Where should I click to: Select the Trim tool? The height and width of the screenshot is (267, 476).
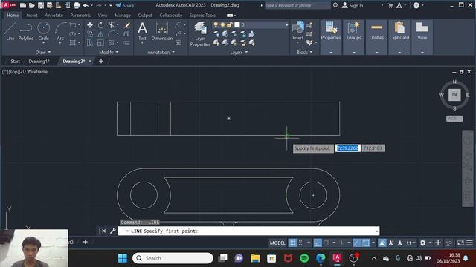point(112,25)
